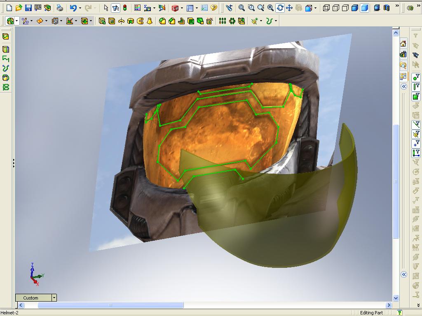Image resolution: width=422 pixels, height=316 pixels.
Task: Toggle Shadows in Shaded Mode
Action: tap(377, 8)
